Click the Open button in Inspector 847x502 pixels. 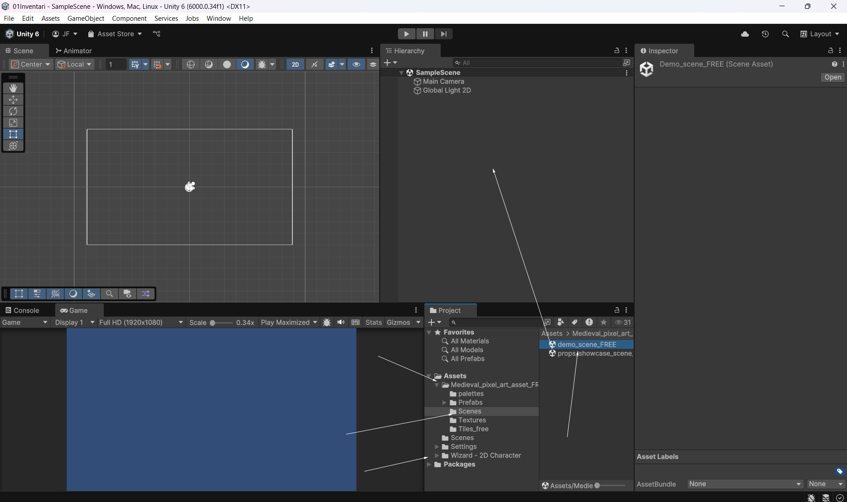(x=832, y=77)
